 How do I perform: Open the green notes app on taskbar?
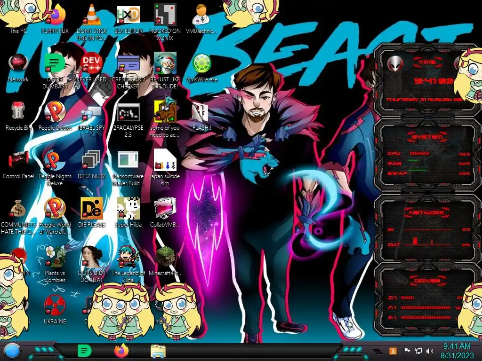click(85, 351)
